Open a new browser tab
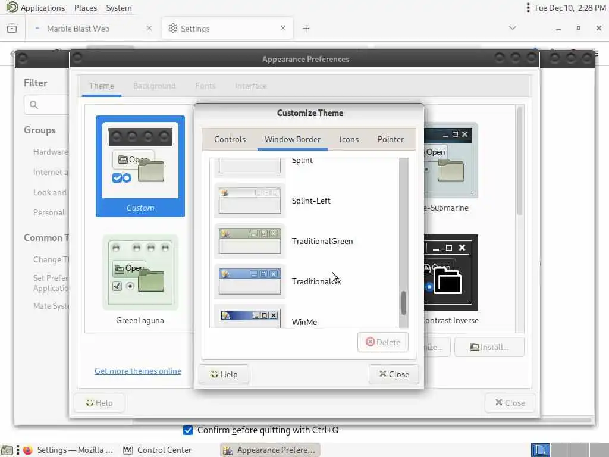 [x=306, y=29]
